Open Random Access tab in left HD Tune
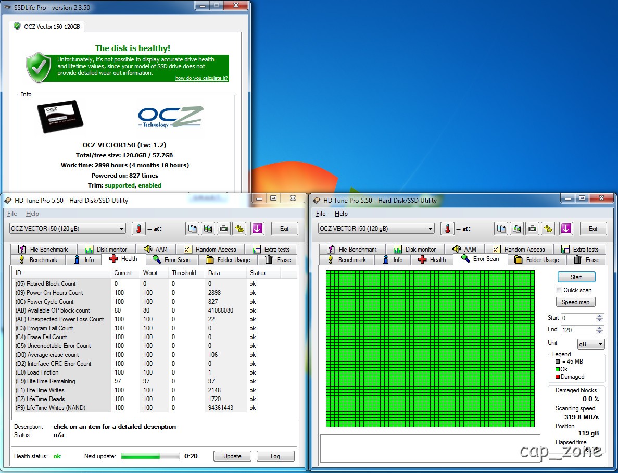Image resolution: width=618 pixels, height=473 pixels. click(x=210, y=250)
